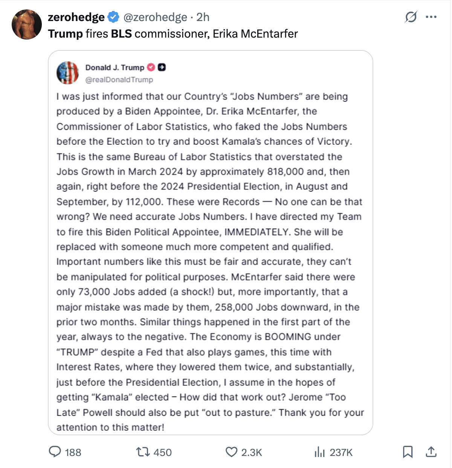Screen dimensions: 452x468
Task: Click Donald J. Trump's avatar in quoted post
Action: [67, 73]
